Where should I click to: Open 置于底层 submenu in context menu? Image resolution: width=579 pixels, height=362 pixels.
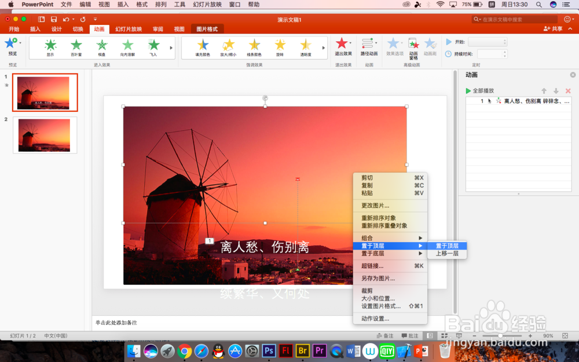pos(390,254)
